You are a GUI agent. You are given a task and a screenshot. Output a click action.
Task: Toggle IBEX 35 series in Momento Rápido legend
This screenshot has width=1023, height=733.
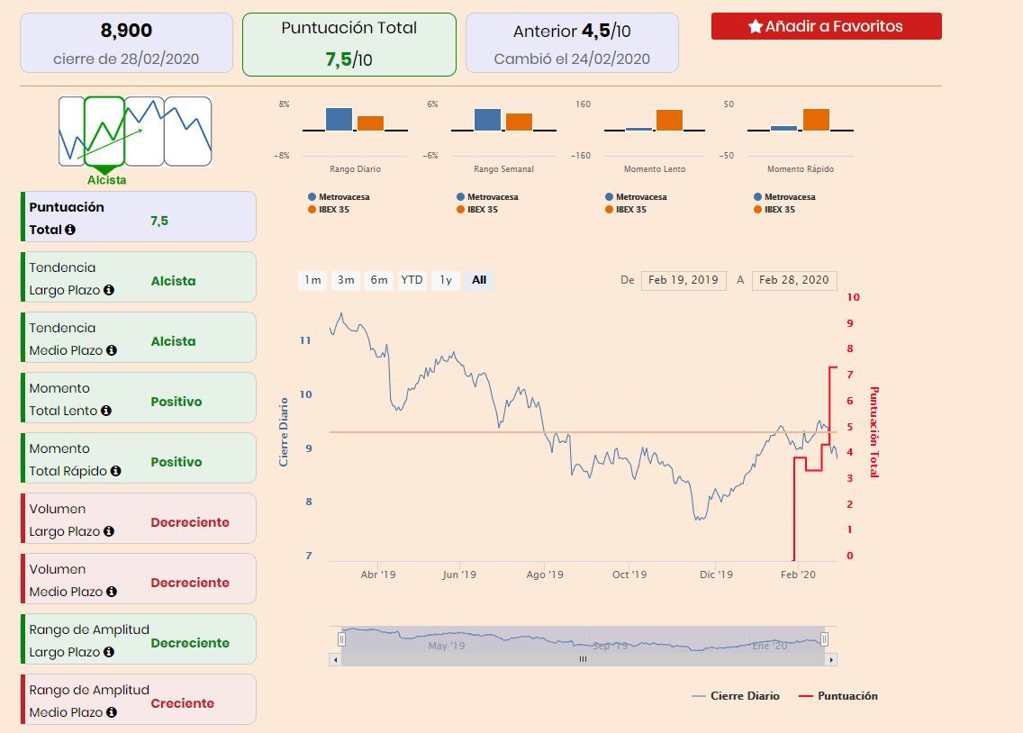pos(775,209)
